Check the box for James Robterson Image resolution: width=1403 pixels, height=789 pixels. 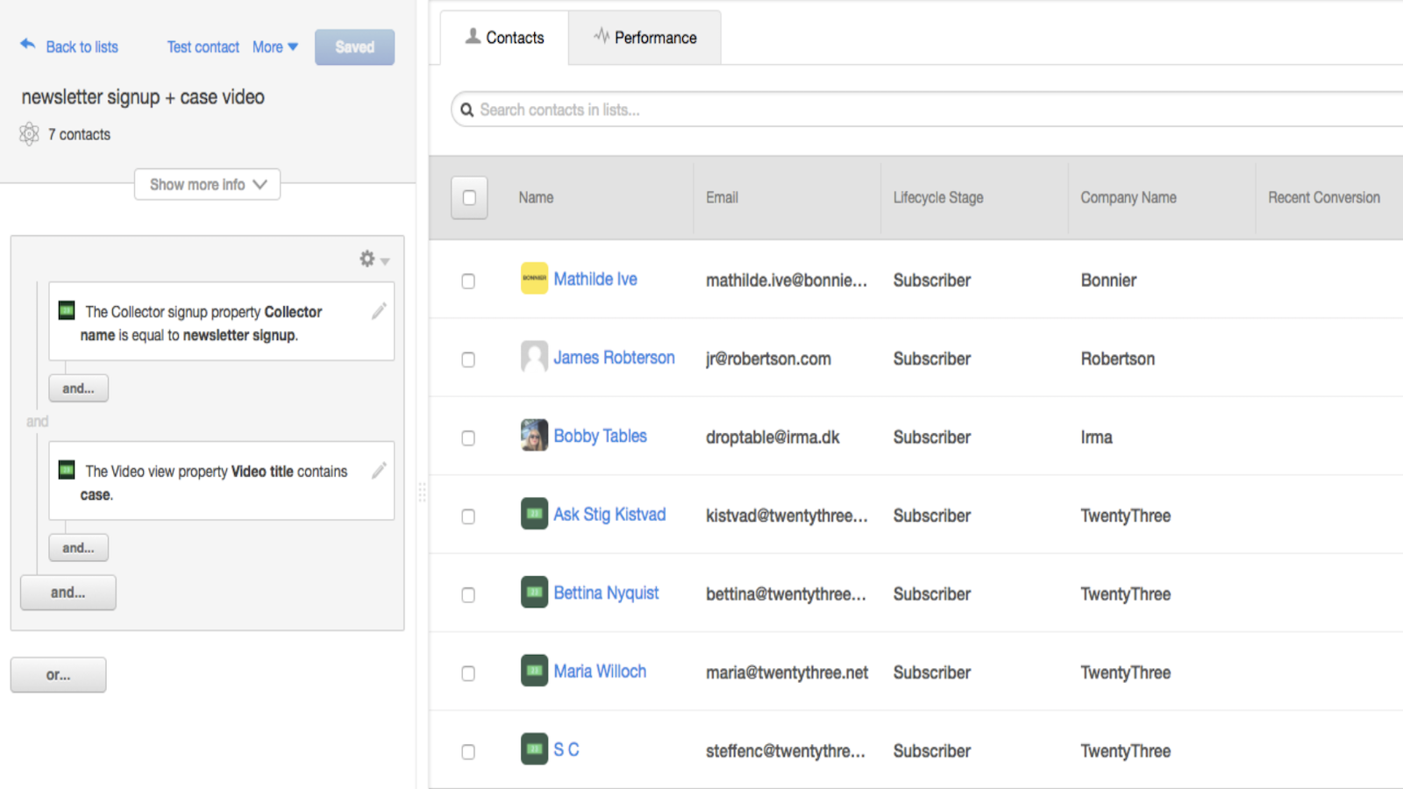coord(468,359)
